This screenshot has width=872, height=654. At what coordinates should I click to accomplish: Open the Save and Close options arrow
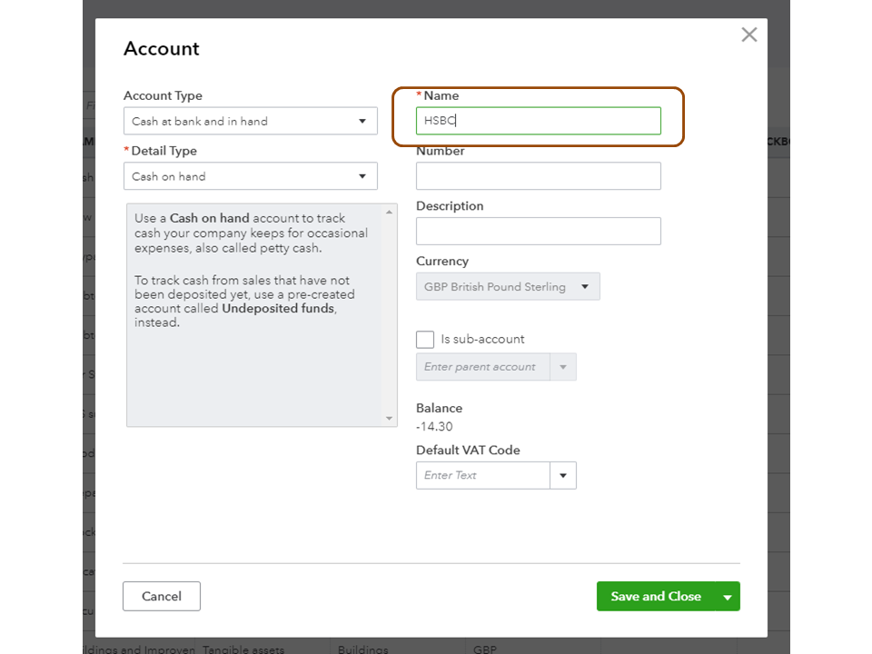(728, 597)
